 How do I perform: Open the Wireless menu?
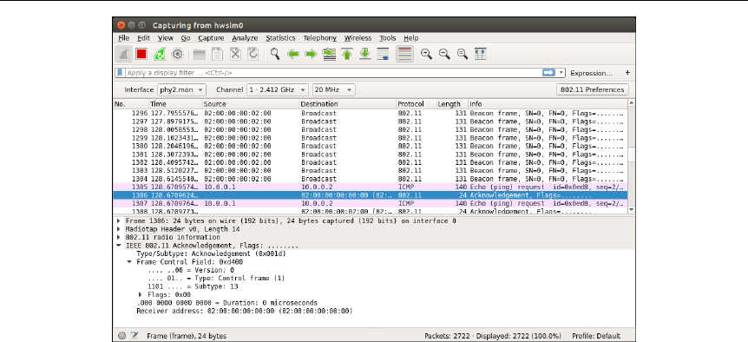click(358, 38)
